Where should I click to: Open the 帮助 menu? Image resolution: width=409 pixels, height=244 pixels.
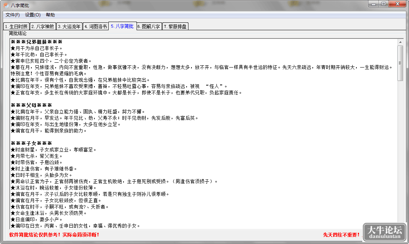coord(50,15)
